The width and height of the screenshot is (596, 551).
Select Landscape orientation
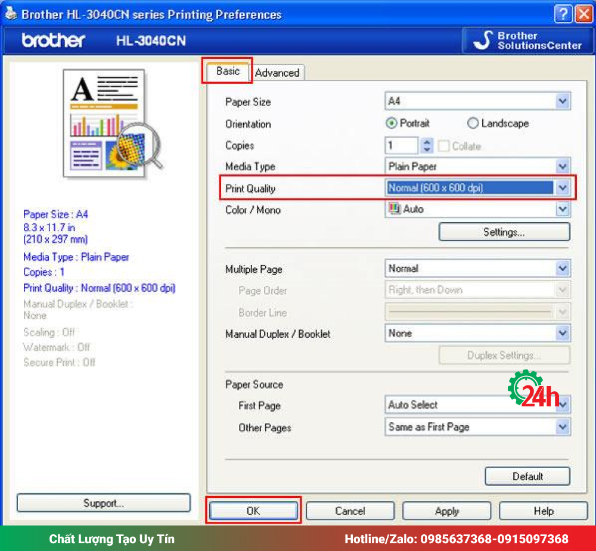coord(498,123)
